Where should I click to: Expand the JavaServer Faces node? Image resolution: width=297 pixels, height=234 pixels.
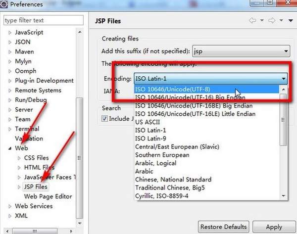(19, 178)
